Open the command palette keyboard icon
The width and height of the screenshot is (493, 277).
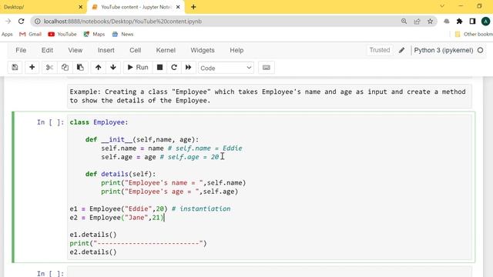click(x=267, y=67)
